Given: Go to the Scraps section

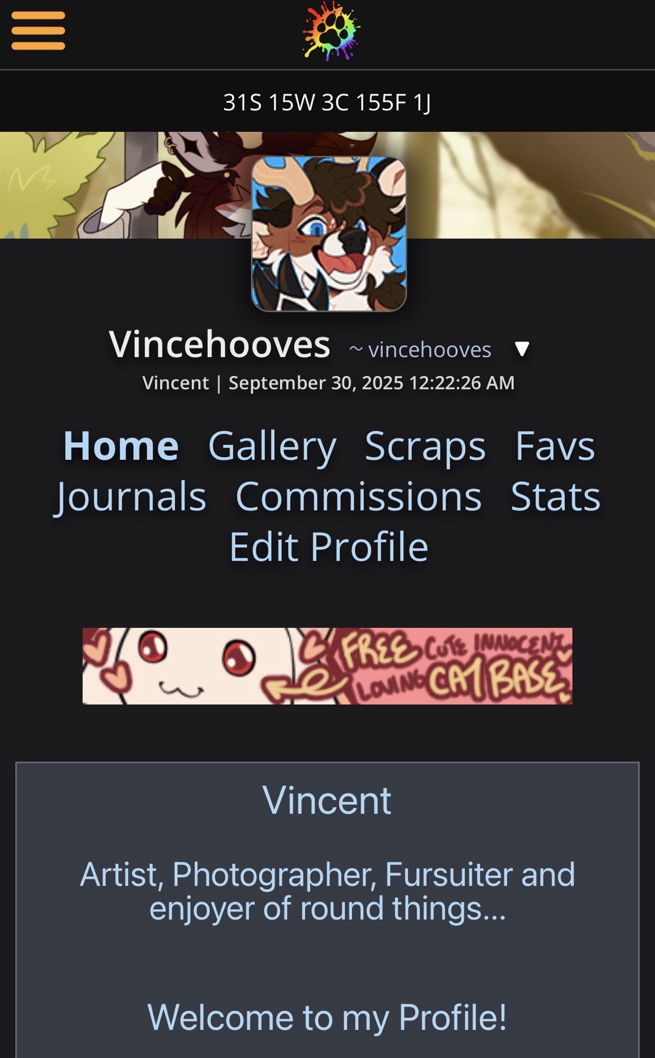Looking at the screenshot, I should click(425, 447).
